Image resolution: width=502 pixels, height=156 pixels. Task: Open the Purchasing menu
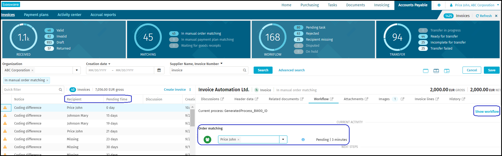(310, 5)
